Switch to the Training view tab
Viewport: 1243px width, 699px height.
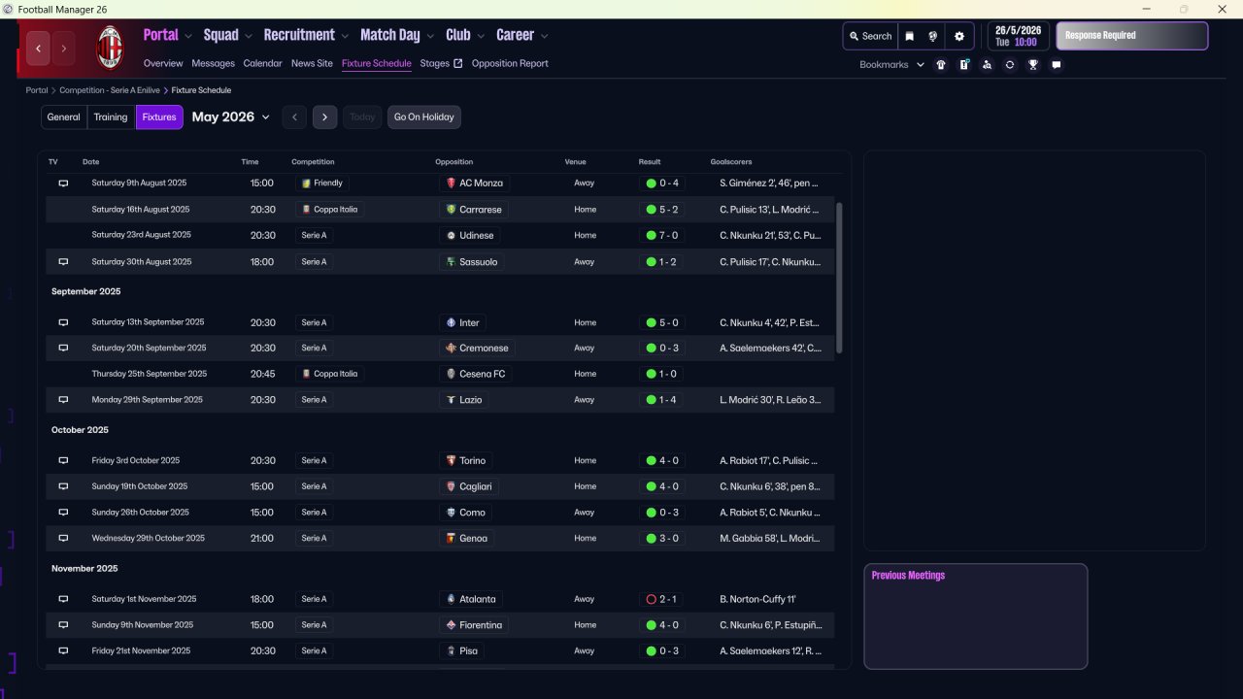click(111, 117)
